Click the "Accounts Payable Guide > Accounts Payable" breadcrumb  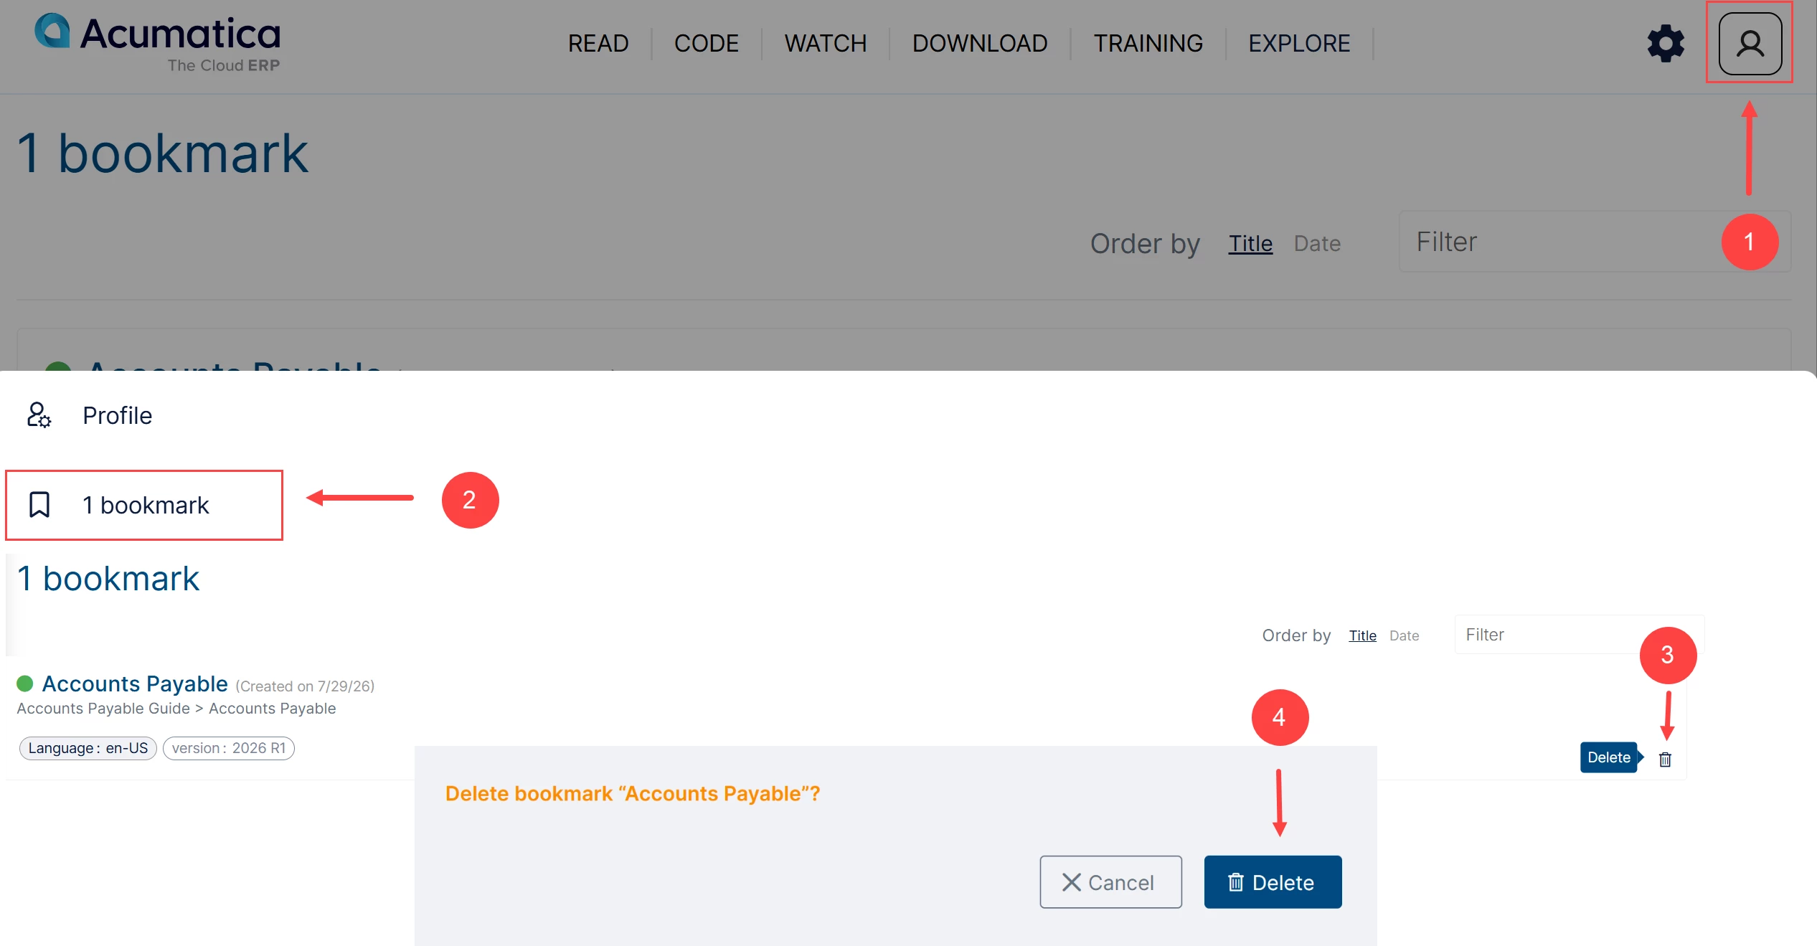point(176,709)
